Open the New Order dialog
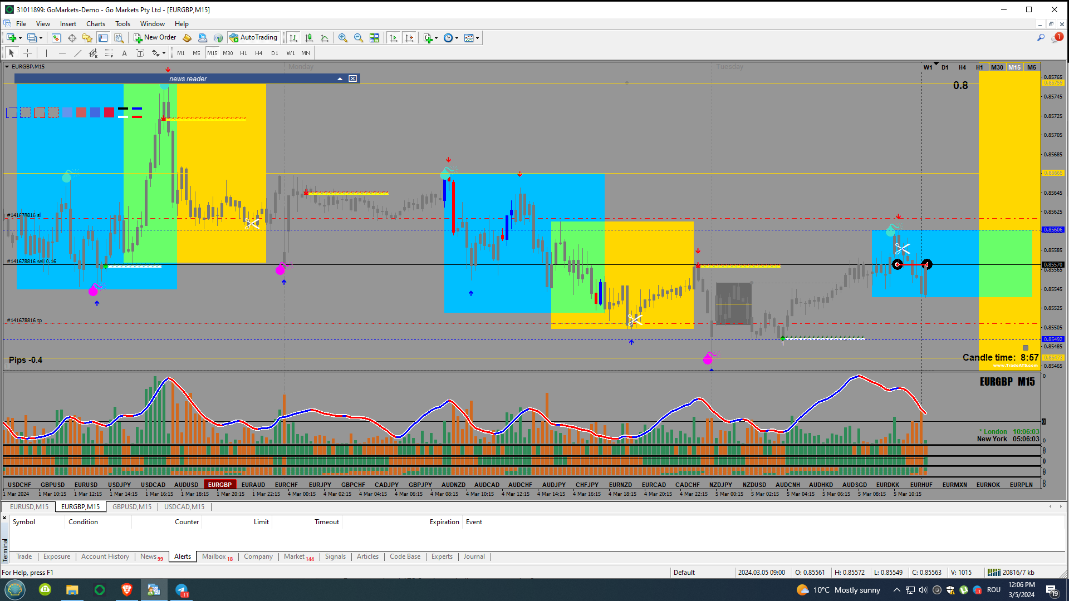The image size is (1069, 601). 155,38
